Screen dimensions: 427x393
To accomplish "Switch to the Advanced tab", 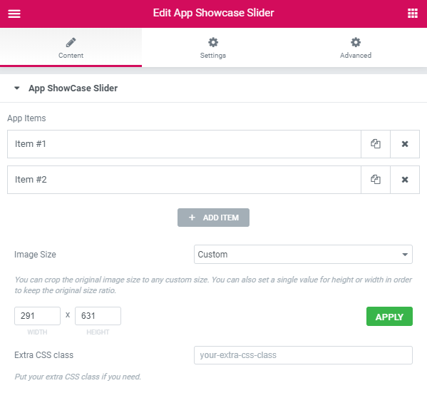I will pyautogui.click(x=356, y=48).
